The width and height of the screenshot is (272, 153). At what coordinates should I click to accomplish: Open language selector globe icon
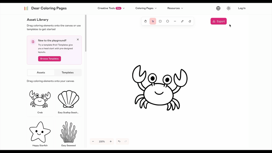tap(218, 8)
